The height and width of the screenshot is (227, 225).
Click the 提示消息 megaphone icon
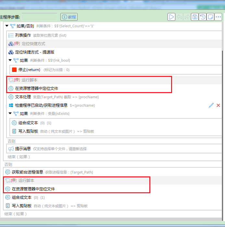(x=11, y=149)
